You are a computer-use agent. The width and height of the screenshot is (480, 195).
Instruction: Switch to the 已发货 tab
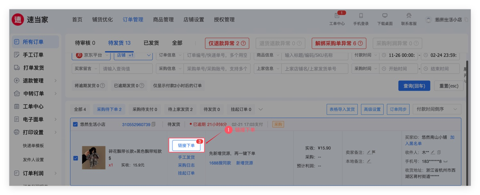coord(151,43)
